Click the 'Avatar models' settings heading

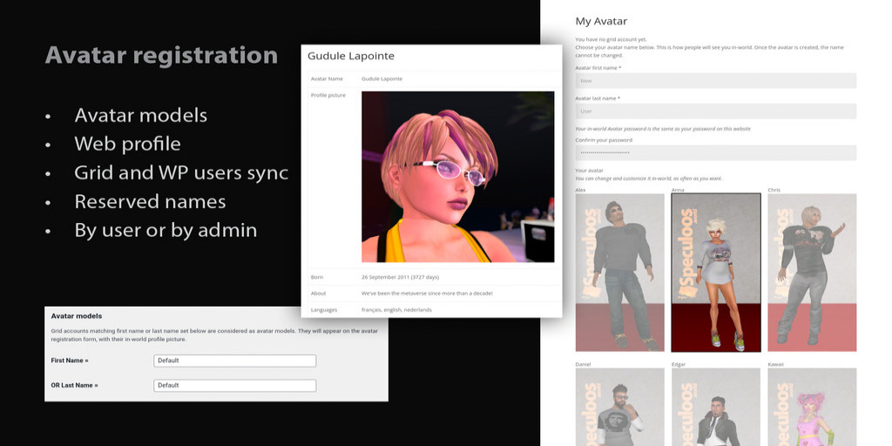(77, 315)
